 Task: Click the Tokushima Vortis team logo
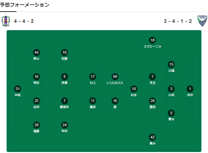(x=202, y=21)
